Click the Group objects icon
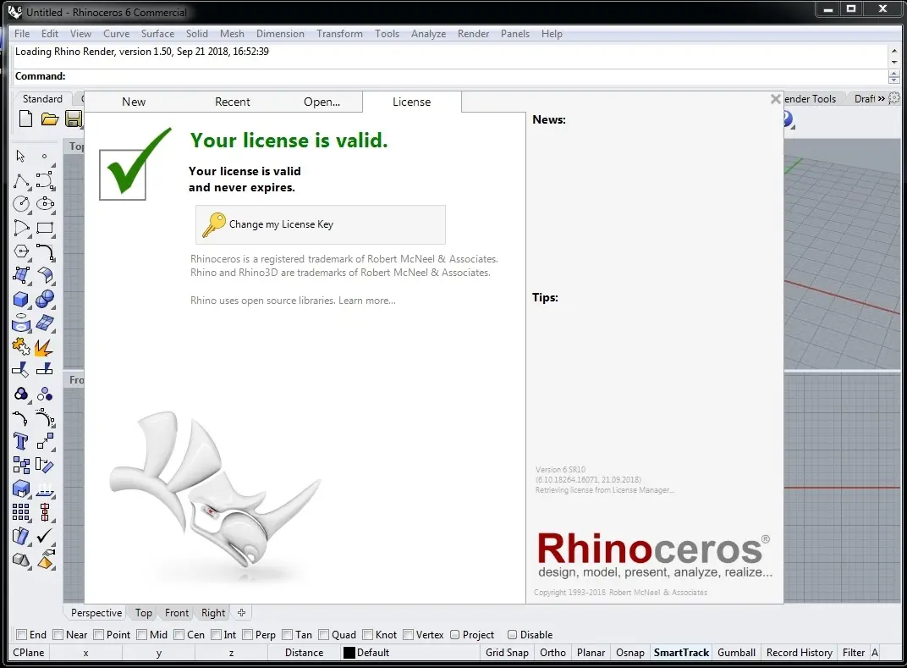The width and height of the screenshot is (907, 668). point(21,395)
